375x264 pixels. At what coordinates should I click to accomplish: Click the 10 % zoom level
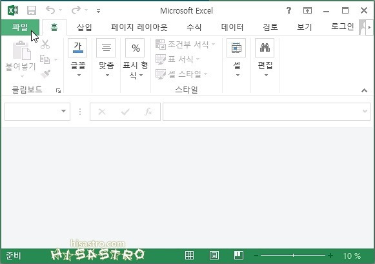tap(352, 256)
